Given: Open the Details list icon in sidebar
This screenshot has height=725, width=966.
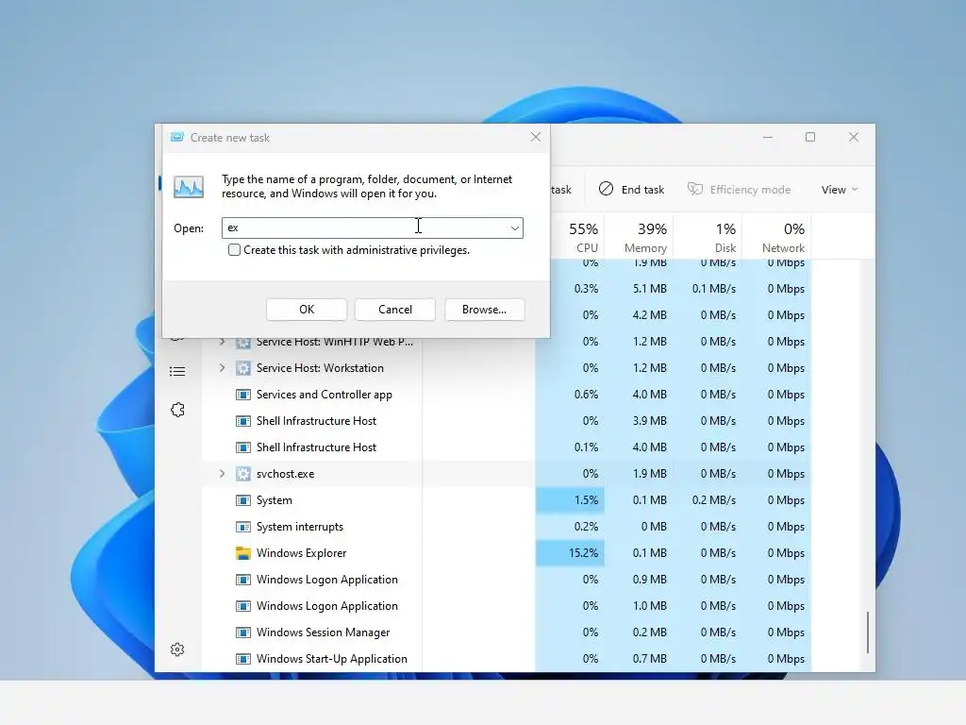Looking at the screenshot, I should point(177,371).
